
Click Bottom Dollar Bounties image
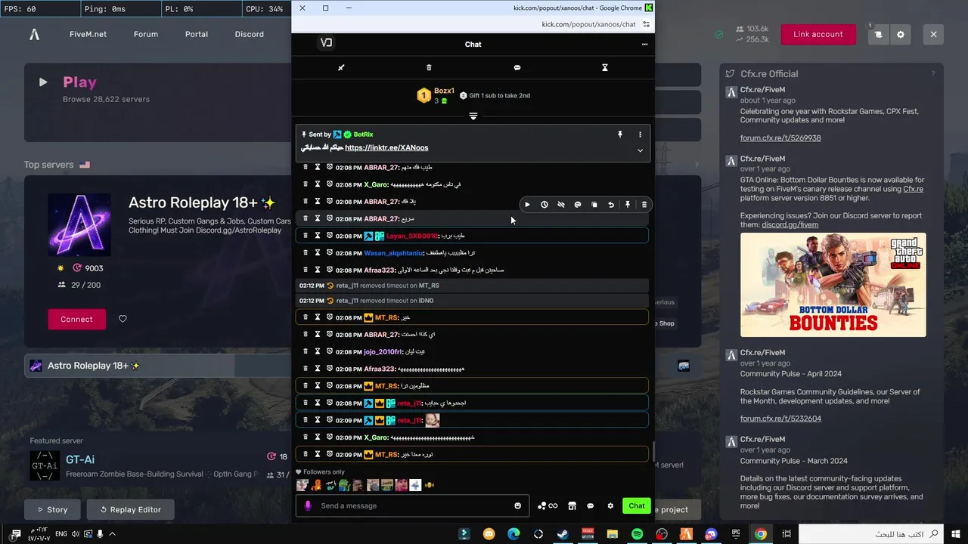[833, 285]
